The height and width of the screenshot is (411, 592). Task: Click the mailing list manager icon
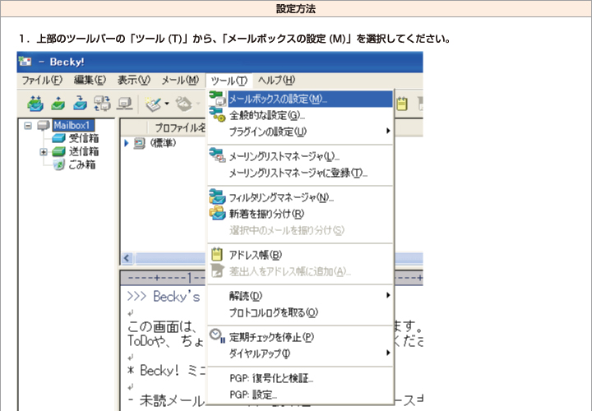click(x=217, y=155)
